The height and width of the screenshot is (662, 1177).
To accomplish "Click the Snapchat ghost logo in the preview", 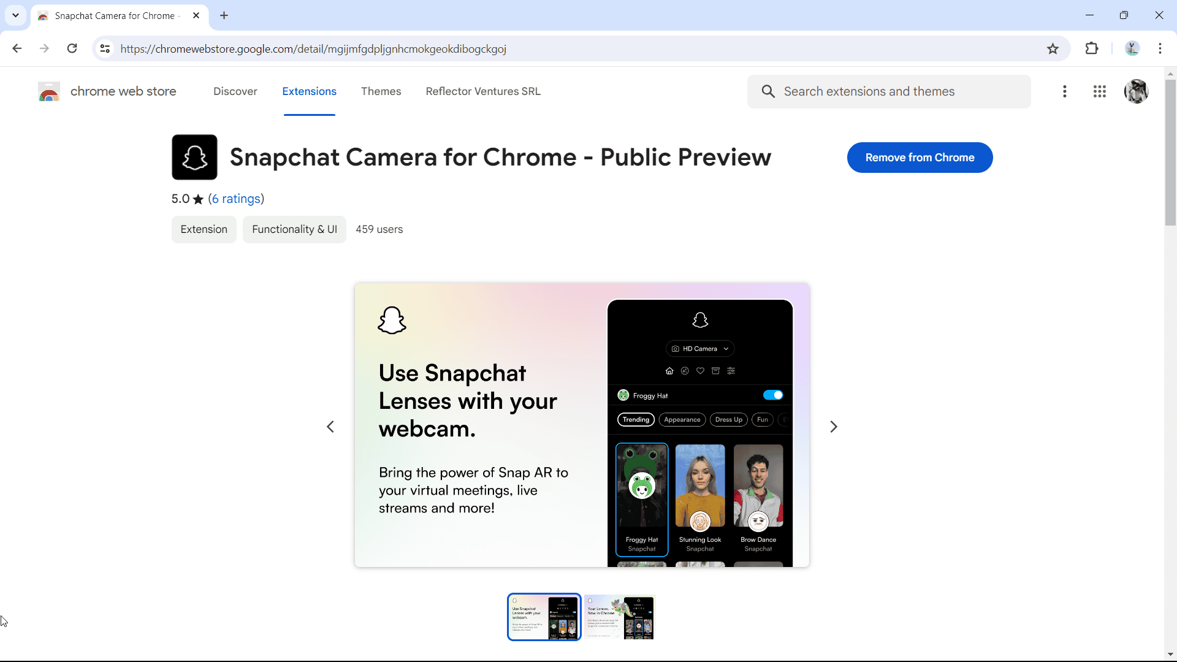I will tap(701, 319).
